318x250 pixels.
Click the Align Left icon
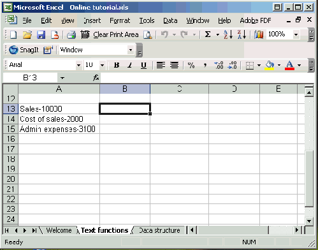click(x=161, y=65)
